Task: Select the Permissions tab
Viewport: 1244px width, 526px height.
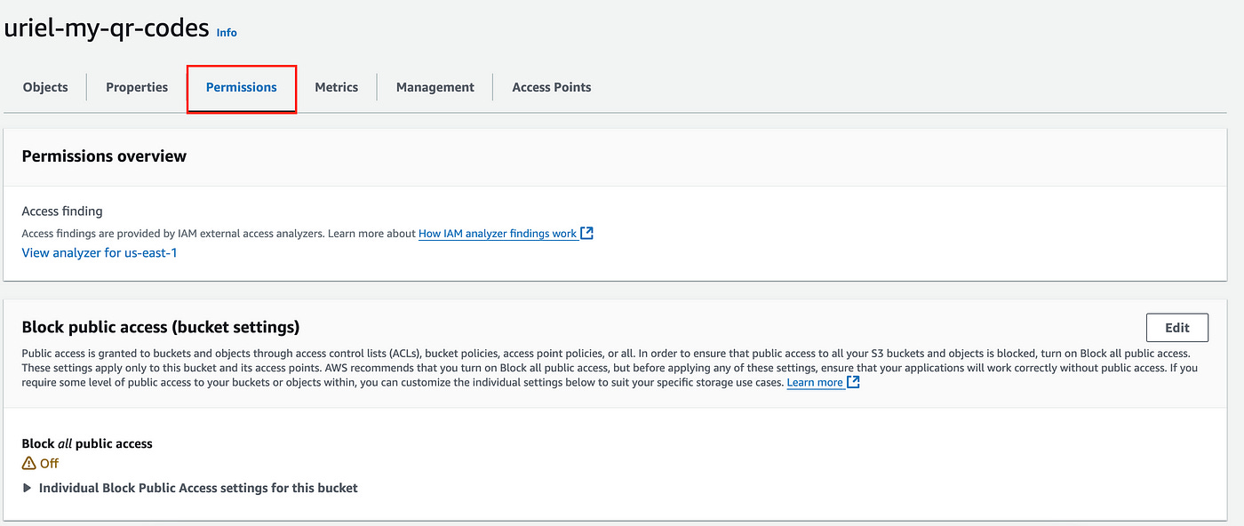Action: coord(242,87)
